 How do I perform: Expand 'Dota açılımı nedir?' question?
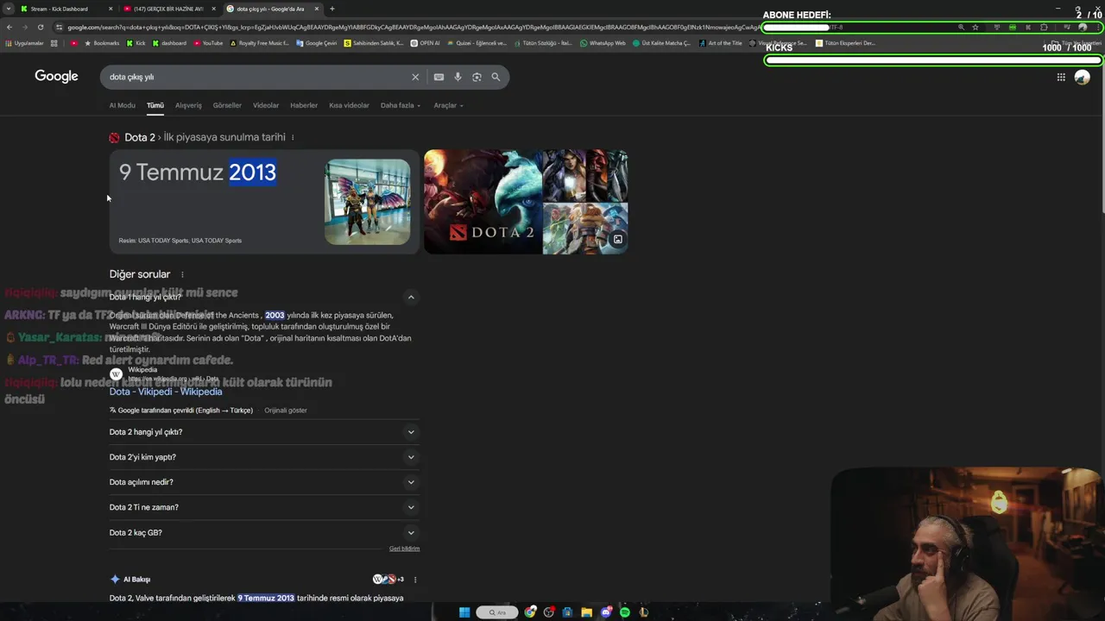264,482
